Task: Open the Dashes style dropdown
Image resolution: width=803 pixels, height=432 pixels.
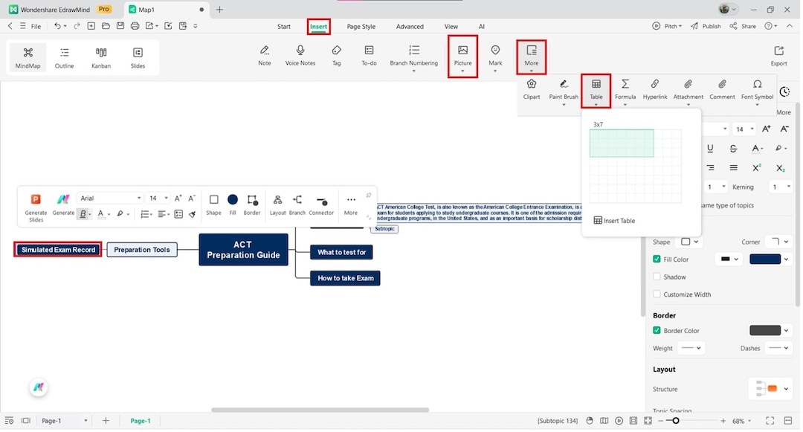Action: [778, 347]
